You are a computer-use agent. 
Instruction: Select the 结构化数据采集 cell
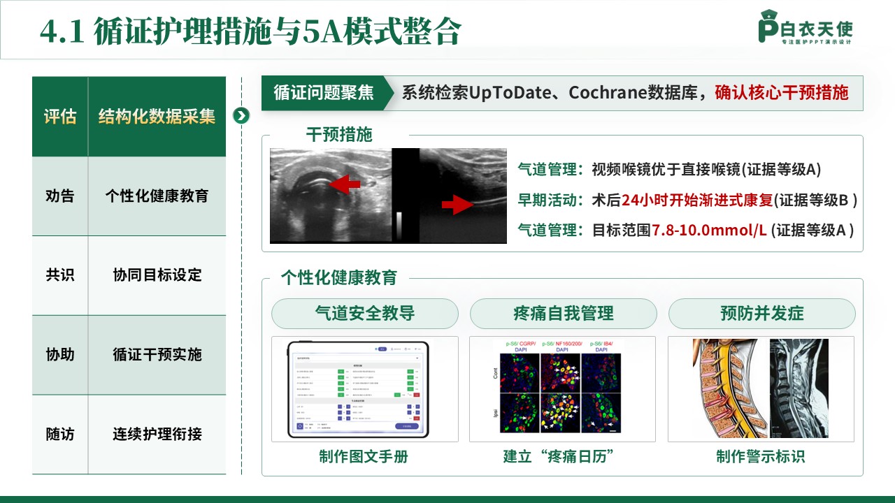(x=157, y=117)
